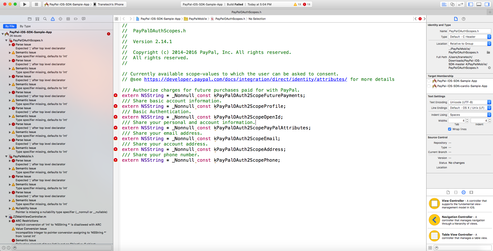Open the Type dropdown Default - C Header
The image size is (493, 251).
click(470, 37)
